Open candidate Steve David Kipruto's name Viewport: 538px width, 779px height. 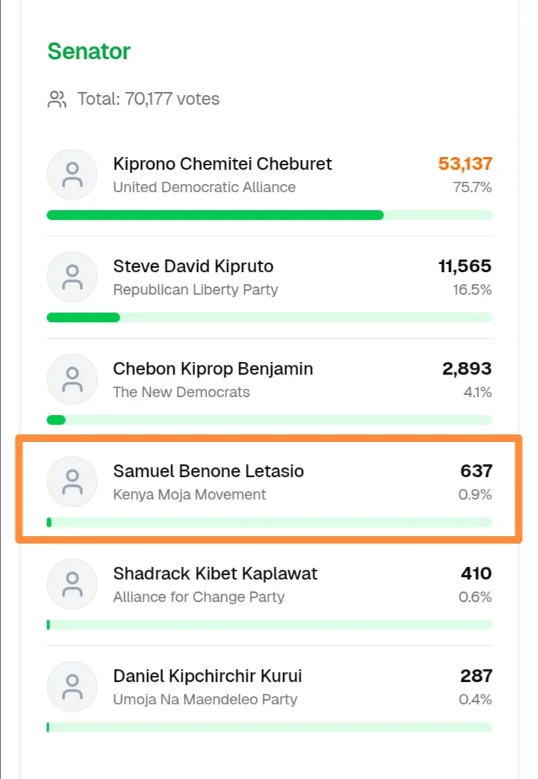(x=193, y=266)
